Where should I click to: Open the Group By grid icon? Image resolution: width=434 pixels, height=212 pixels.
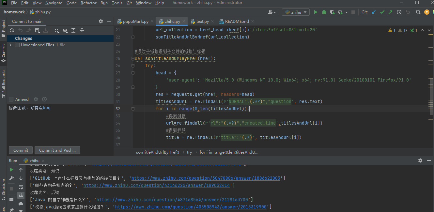[x=57, y=30]
